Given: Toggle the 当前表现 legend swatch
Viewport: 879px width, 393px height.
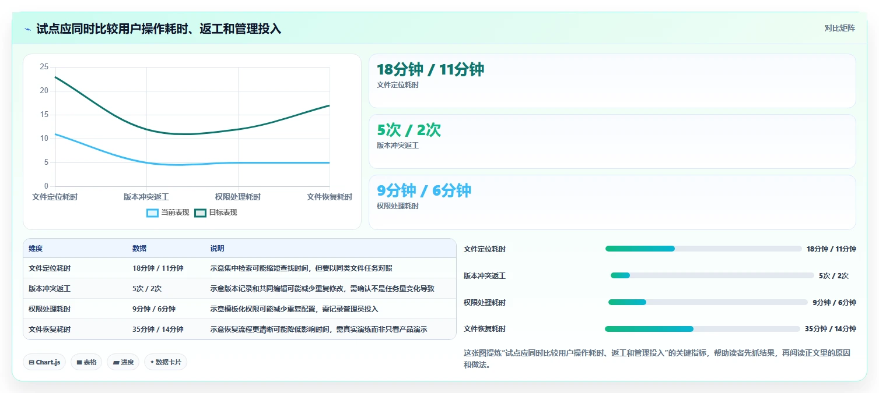Looking at the screenshot, I should (x=152, y=213).
